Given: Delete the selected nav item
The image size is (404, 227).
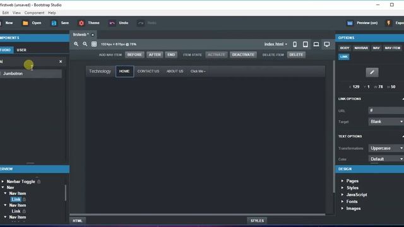Looking at the screenshot, I should pos(296,55).
